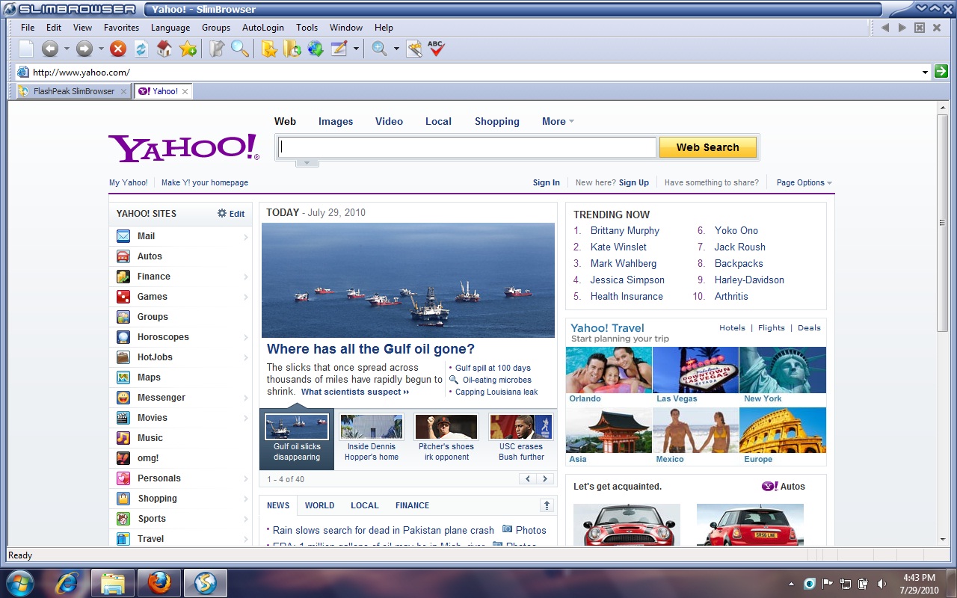Expand the search box suggestions arrow tab

pyautogui.click(x=307, y=163)
